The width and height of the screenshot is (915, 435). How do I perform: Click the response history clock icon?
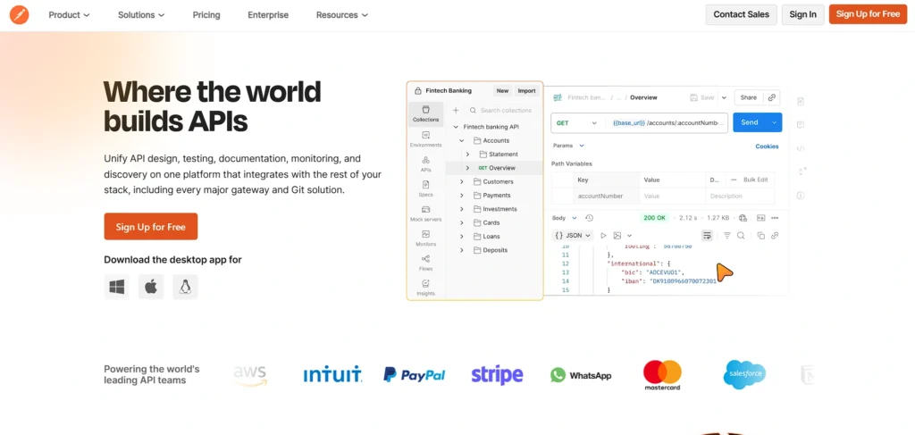point(589,218)
